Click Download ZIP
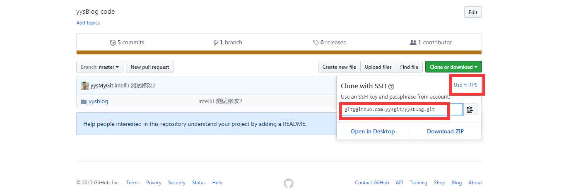The height and width of the screenshot is (193, 583). click(x=445, y=131)
